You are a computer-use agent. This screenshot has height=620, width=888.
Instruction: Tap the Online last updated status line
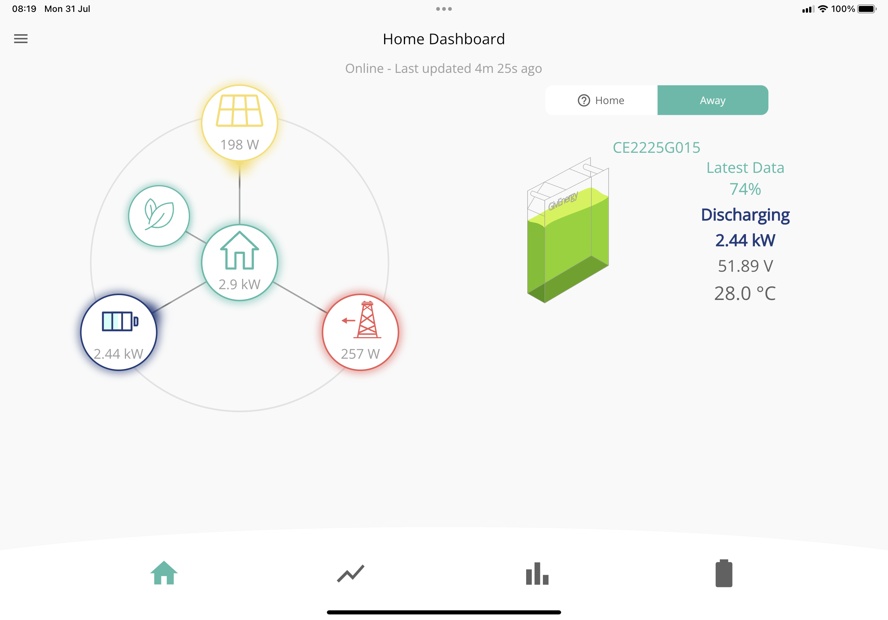coord(444,68)
